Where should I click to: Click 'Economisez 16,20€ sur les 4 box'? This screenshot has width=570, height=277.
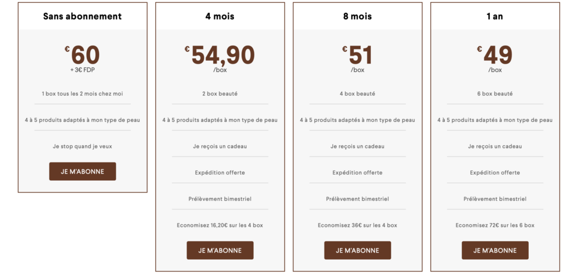coord(220,225)
